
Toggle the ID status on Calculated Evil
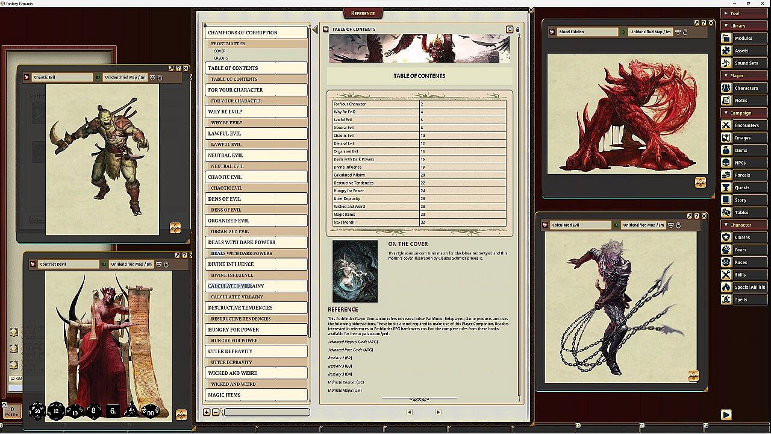616,225
